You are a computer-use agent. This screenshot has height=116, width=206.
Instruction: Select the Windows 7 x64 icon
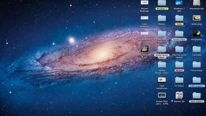[179, 3]
